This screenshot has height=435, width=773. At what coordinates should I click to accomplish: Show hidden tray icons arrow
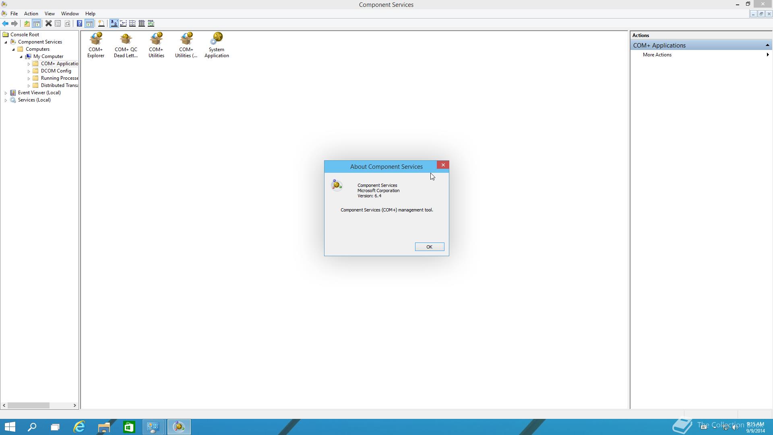pyautogui.click(x=715, y=427)
